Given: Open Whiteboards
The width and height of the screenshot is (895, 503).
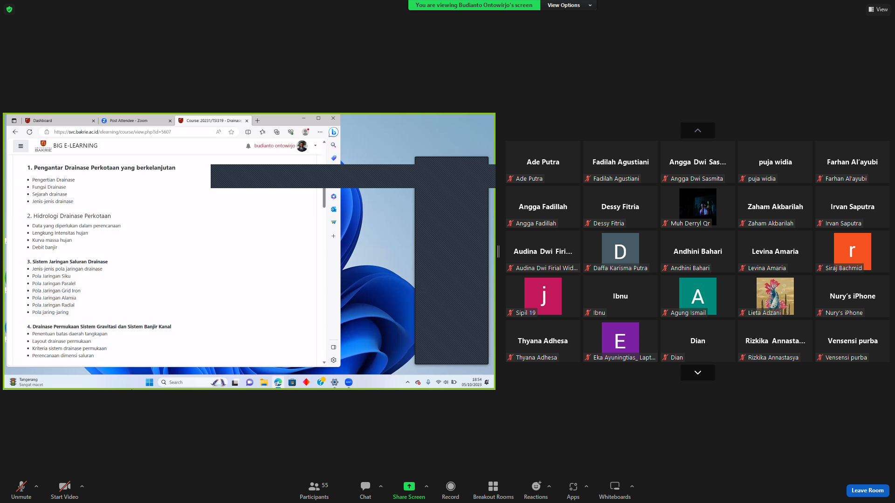Looking at the screenshot, I should pyautogui.click(x=615, y=490).
